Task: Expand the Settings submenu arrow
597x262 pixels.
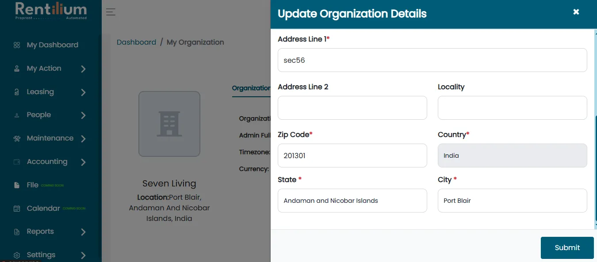Action: 83,255
